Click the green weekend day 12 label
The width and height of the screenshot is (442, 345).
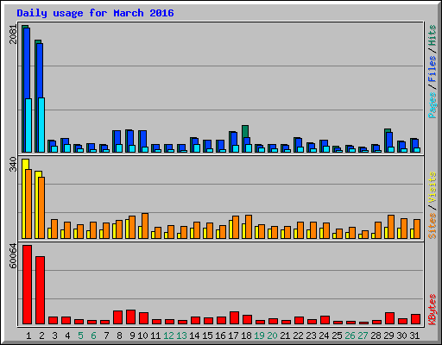(x=168, y=336)
